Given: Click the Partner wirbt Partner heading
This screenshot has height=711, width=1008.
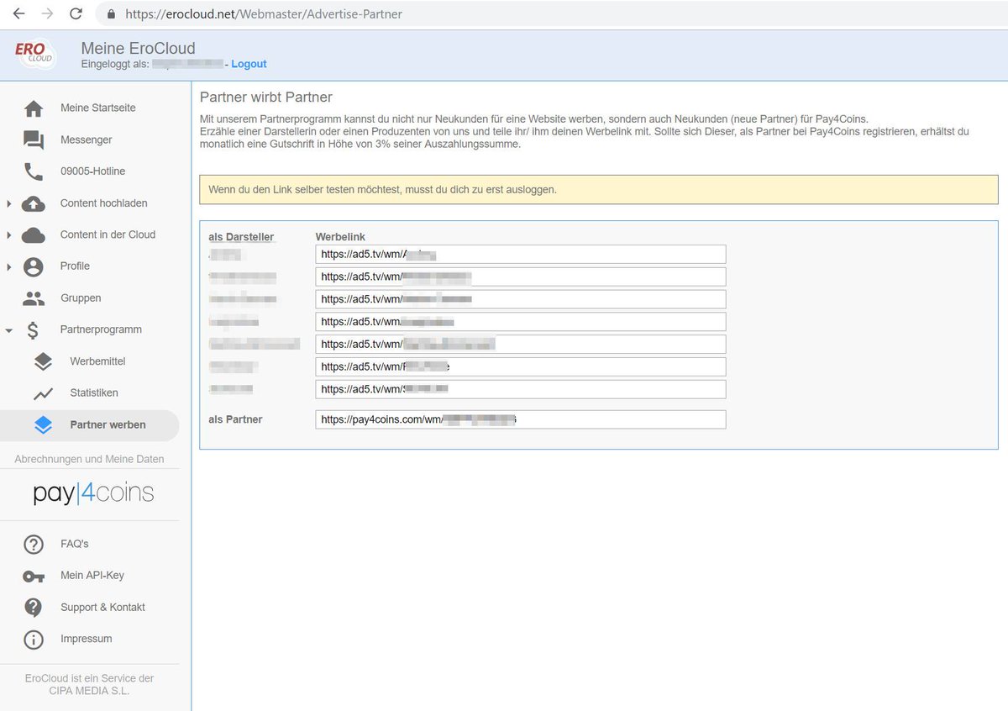Looking at the screenshot, I should pos(266,97).
